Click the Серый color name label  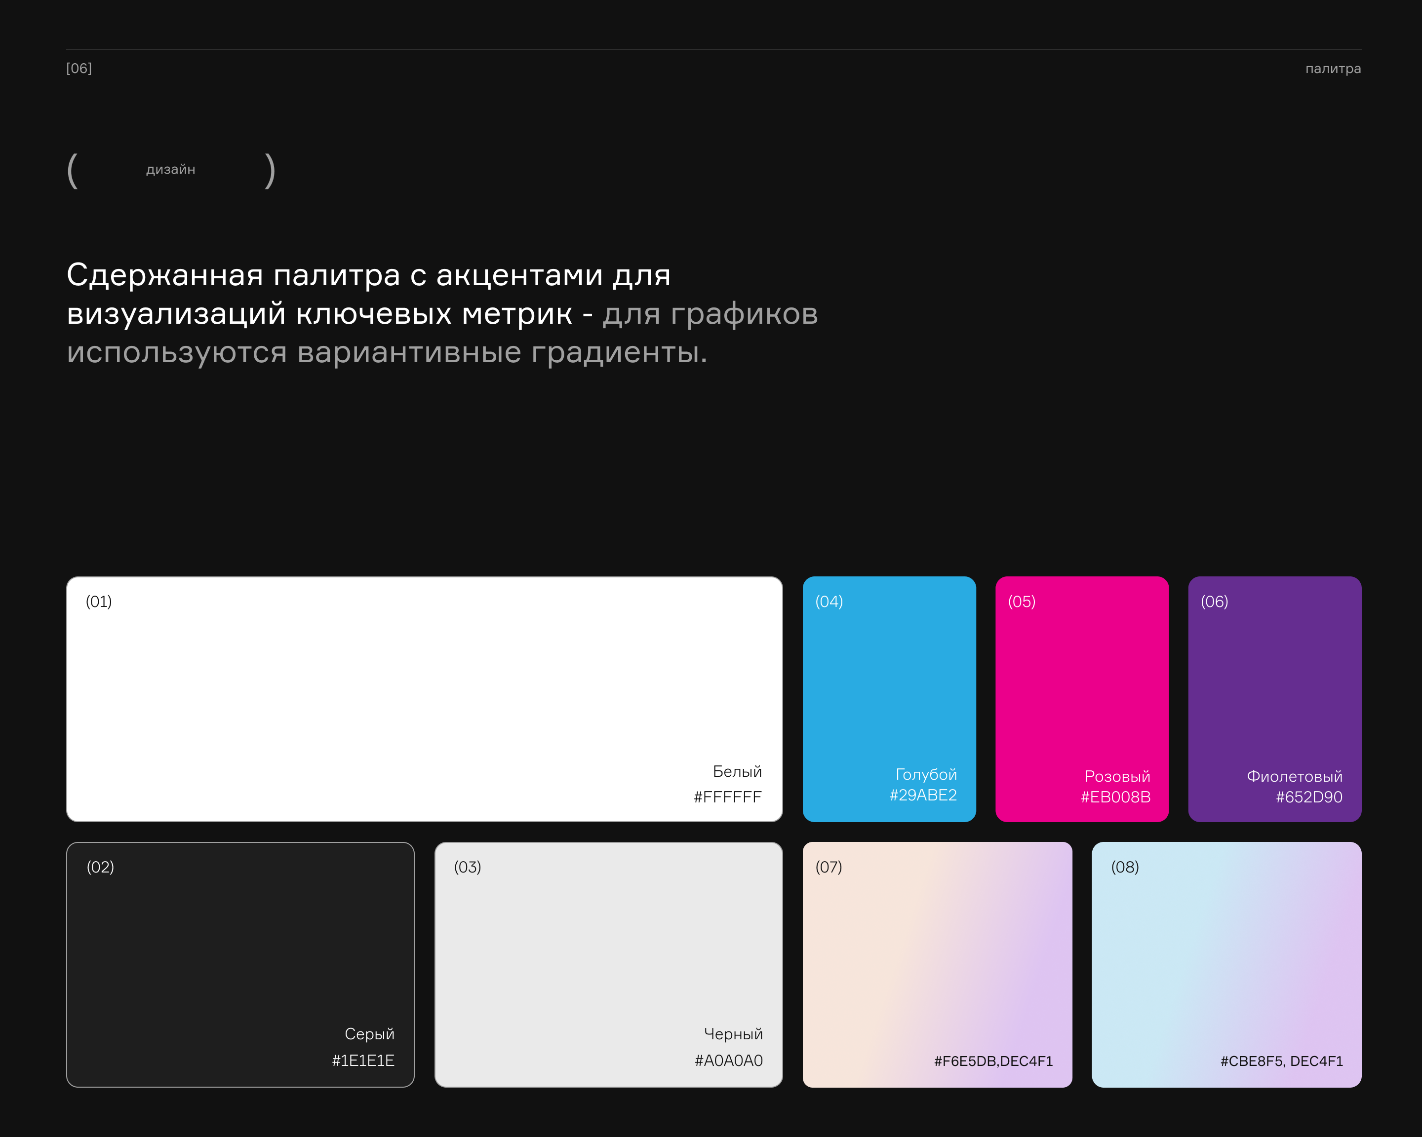coord(369,1033)
